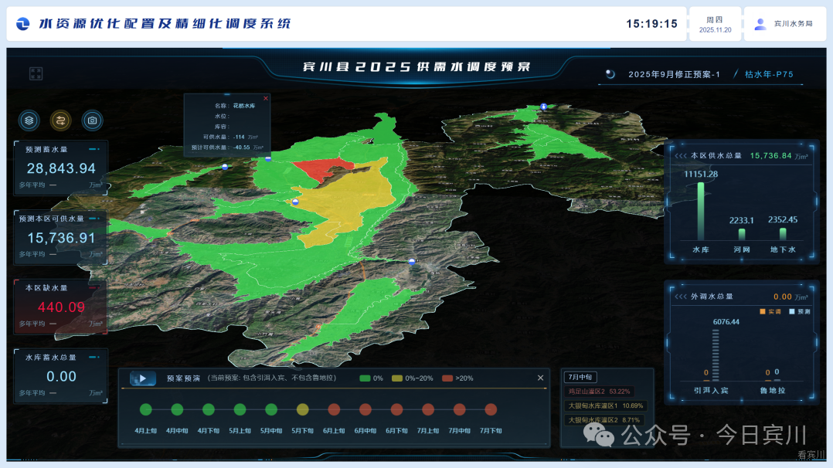Click the reservoir marker on yellow region
Screen dimensions: 833x468
[295, 202]
